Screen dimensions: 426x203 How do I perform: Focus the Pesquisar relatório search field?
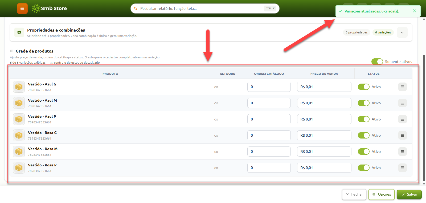click(205, 8)
